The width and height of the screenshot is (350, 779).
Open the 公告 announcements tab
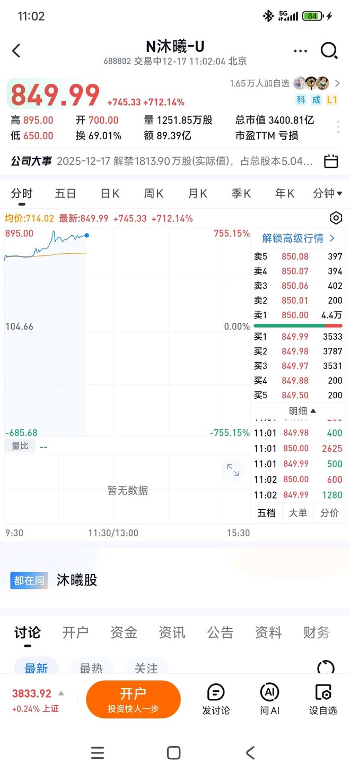point(220,632)
